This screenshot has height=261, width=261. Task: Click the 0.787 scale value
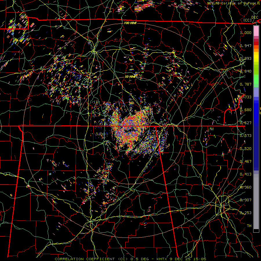tap(246, 84)
